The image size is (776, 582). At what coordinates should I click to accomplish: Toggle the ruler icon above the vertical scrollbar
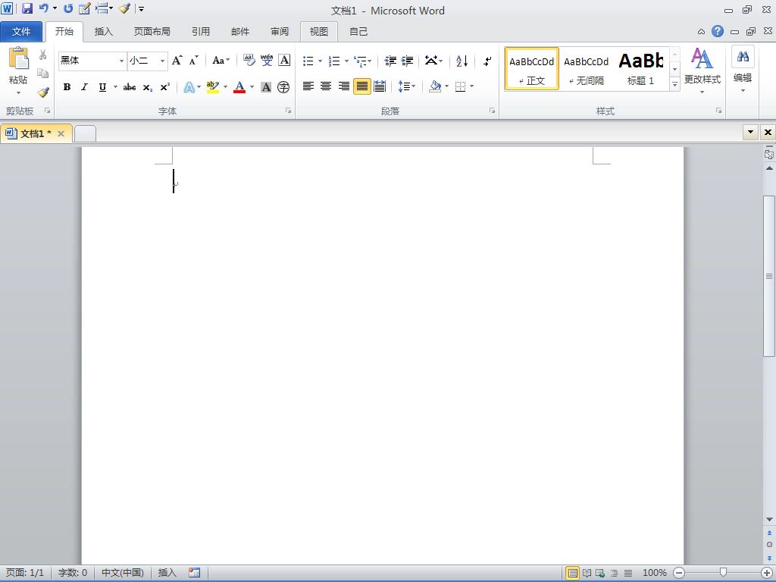point(769,153)
